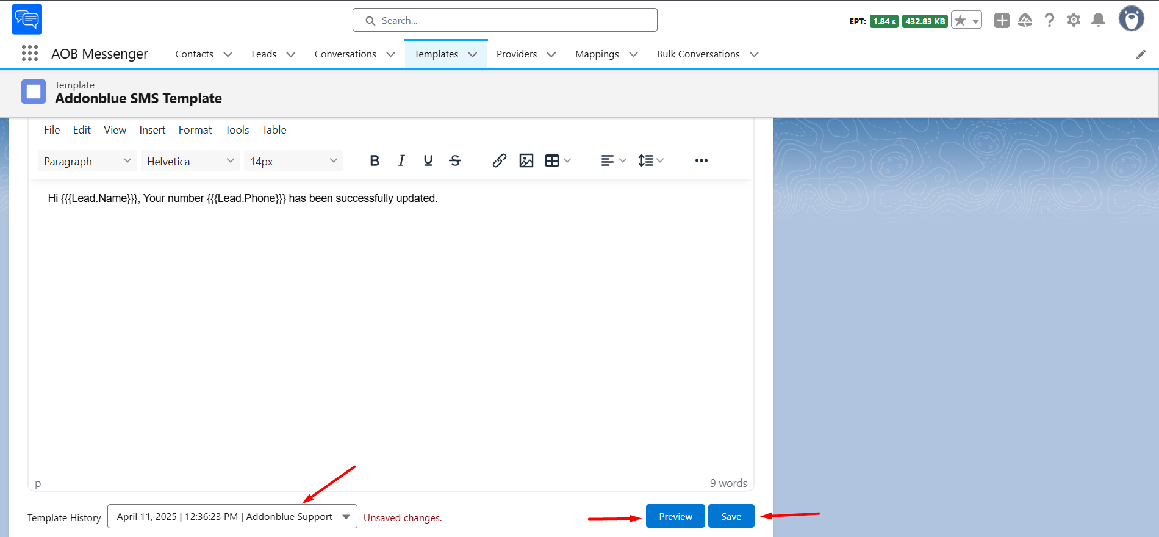Image resolution: width=1159 pixels, height=537 pixels.
Task: Open the favorites list dropdown arrow
Action: pos(975,21)
